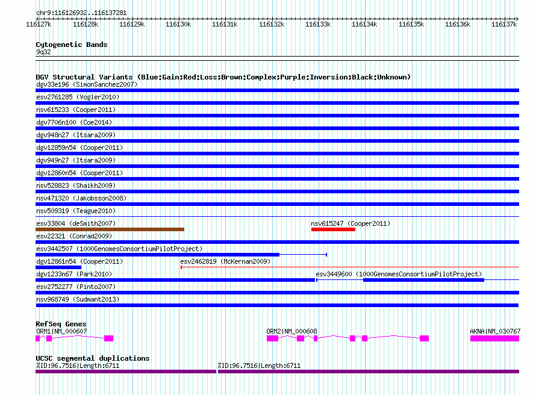Click the nsv615233 (Cooper2011) label

click(x=76, y=110)
